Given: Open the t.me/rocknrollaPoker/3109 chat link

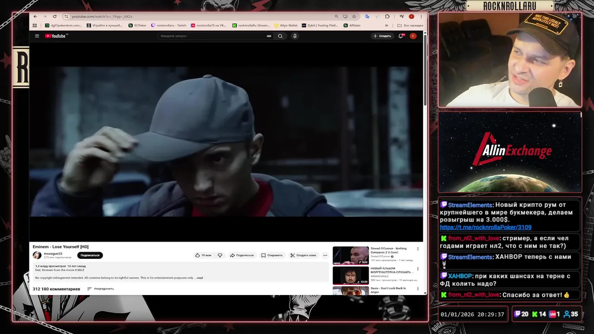Looking at the screenshot, I should 485,227.
